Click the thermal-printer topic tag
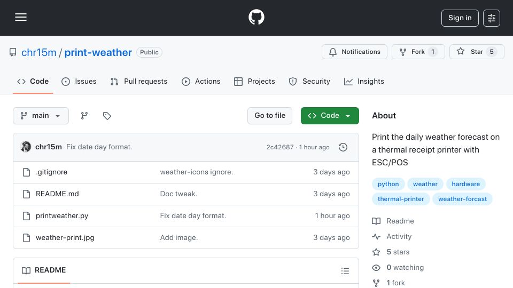Viewport: 513px width, 288px height. point(401,199)
